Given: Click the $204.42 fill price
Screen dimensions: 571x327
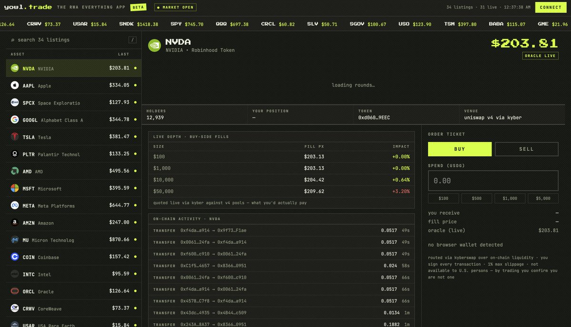Looking at the screenshot, I should point(314,180).
